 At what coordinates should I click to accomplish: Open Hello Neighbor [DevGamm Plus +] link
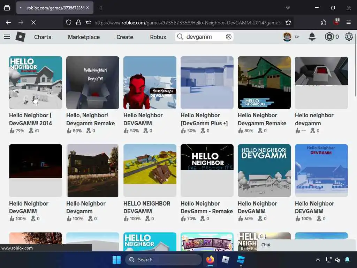pyautogui.click(x=204, y=119)
